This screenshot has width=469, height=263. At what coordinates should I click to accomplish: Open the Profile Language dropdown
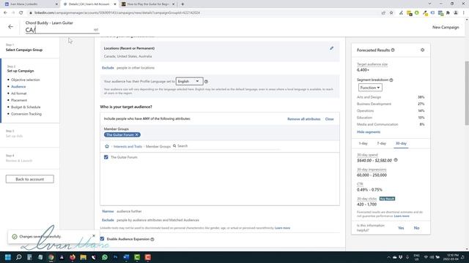click(189, 81)
